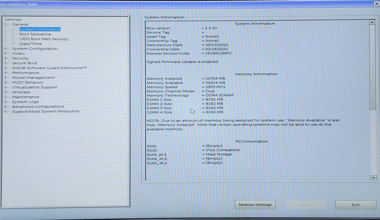The image size is (380, 220).
Task: Expand the System Logs node
Action: [x=5, y=102]
